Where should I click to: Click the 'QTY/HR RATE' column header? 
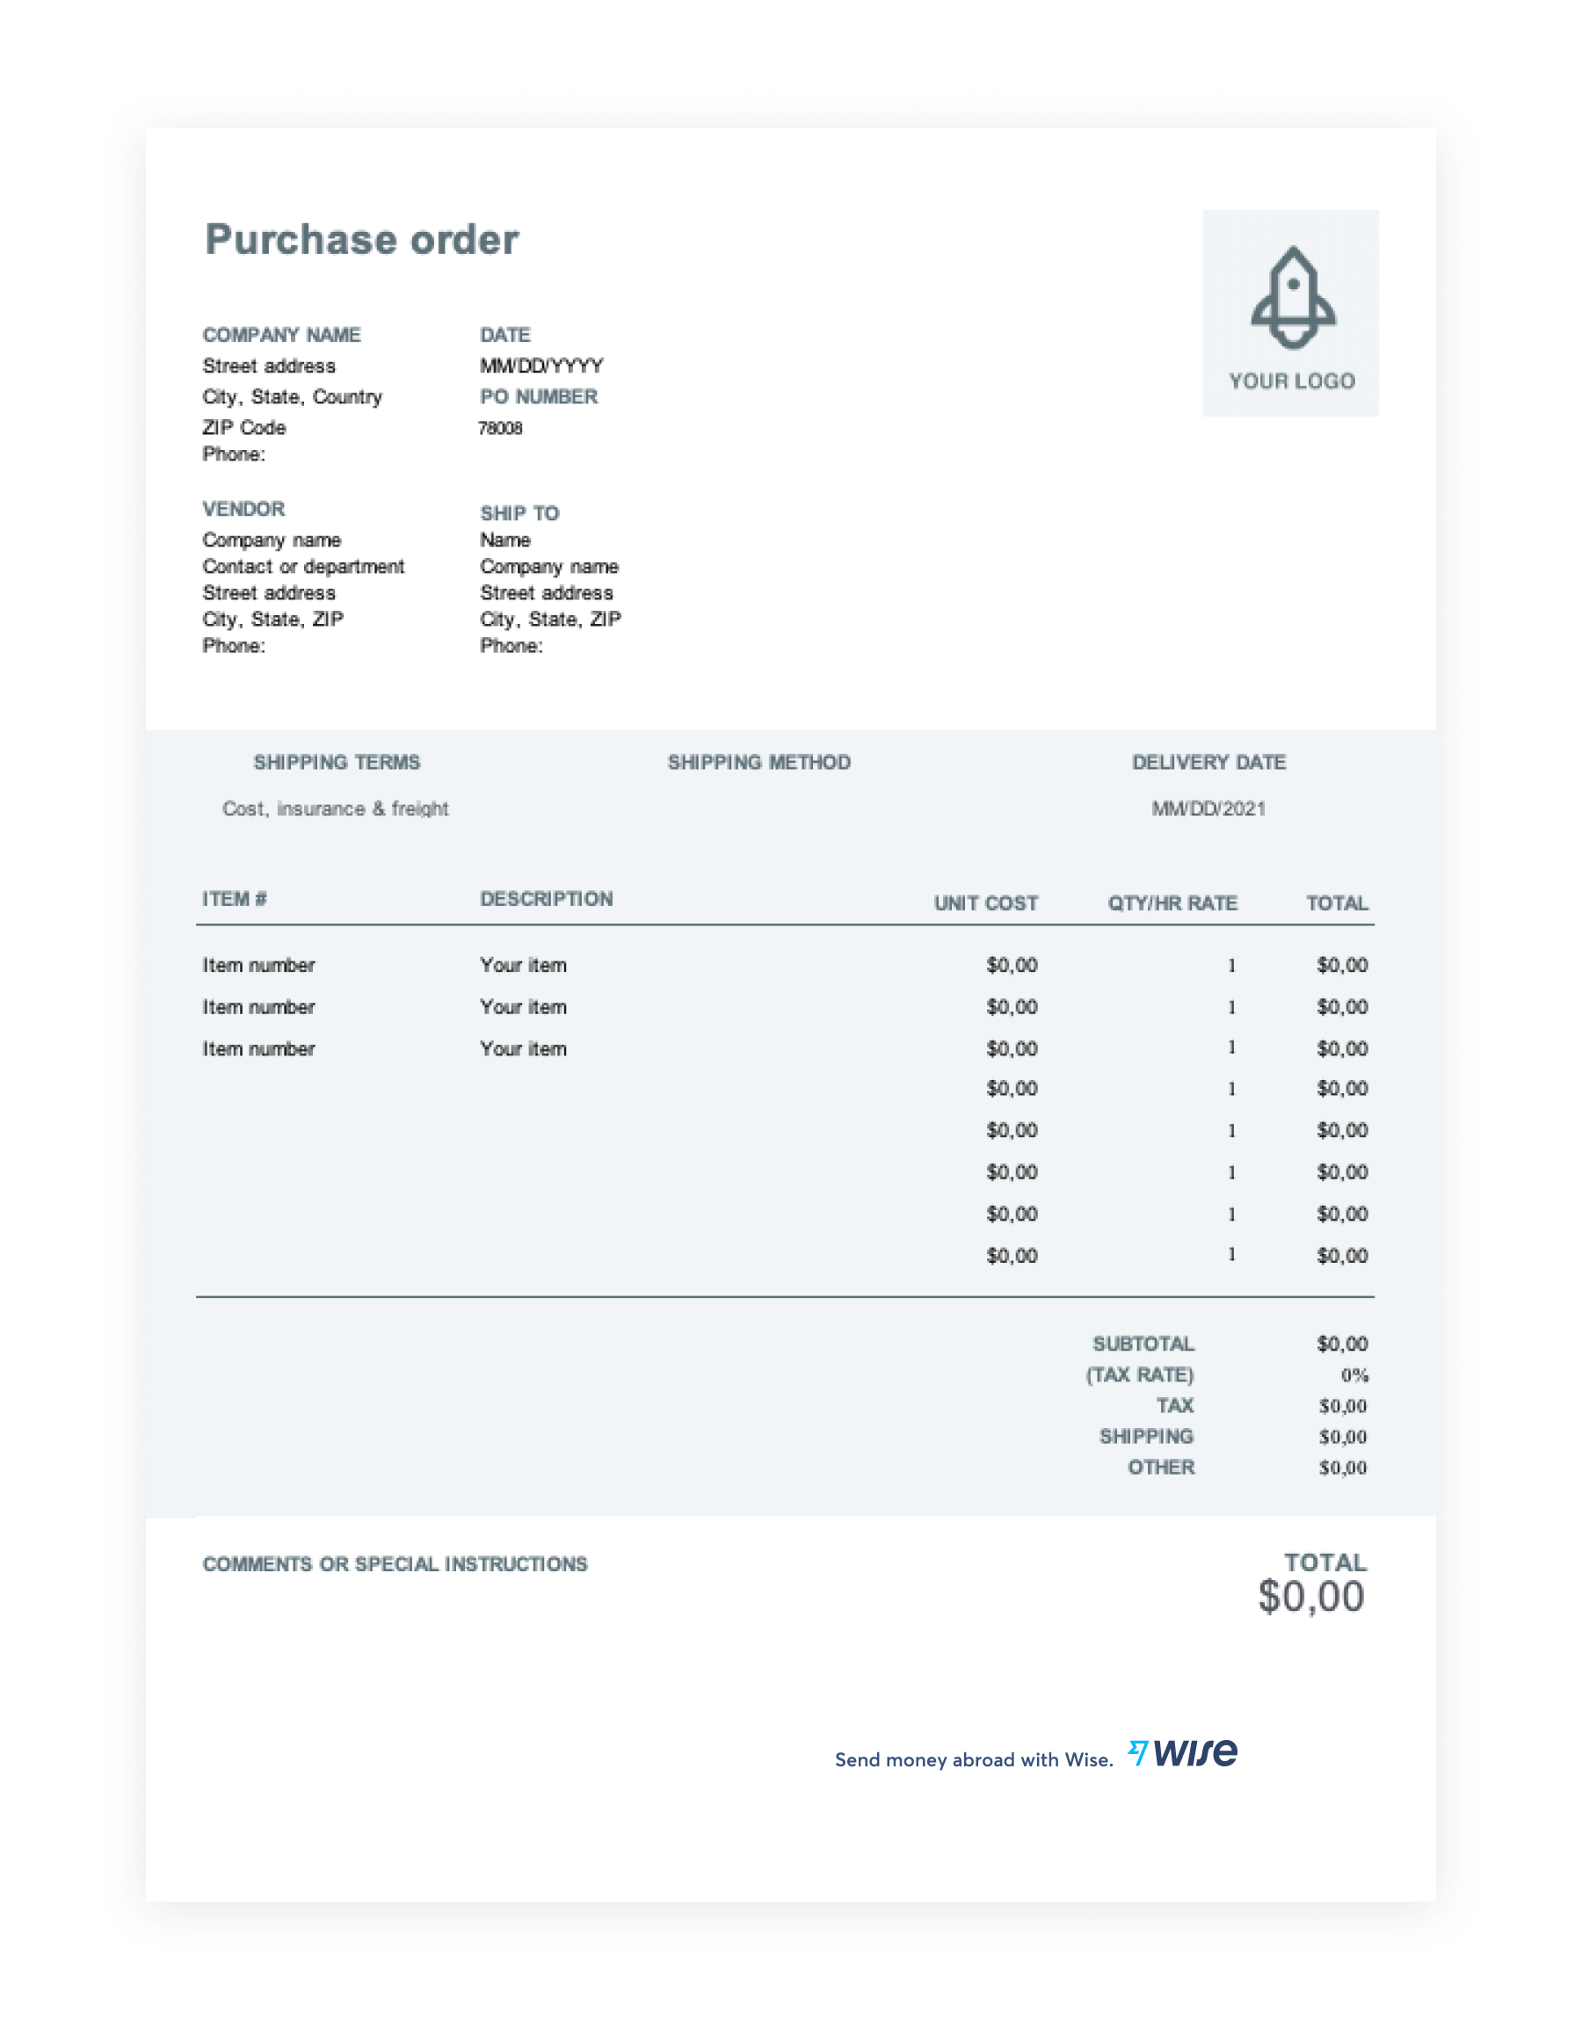[1173, 903]
